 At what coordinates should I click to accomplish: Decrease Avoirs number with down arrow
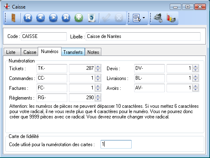(196, 90)
